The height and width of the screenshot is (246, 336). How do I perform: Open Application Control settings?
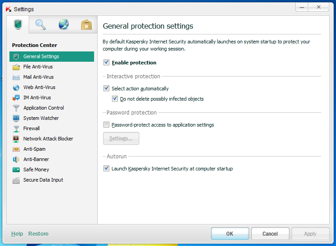pyautogui.click(x=52, y=108)
